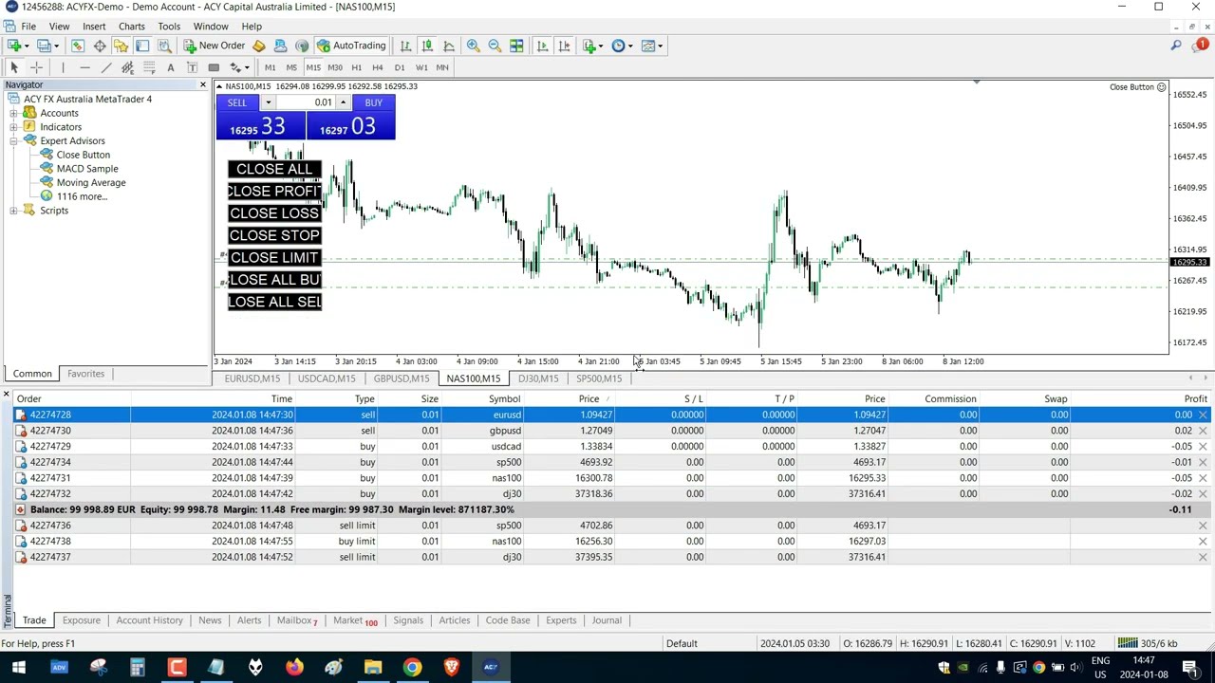This screenshot has height=683, width=1215.
Task: Open the Indicators dropdown arrow
Action: 600,46
